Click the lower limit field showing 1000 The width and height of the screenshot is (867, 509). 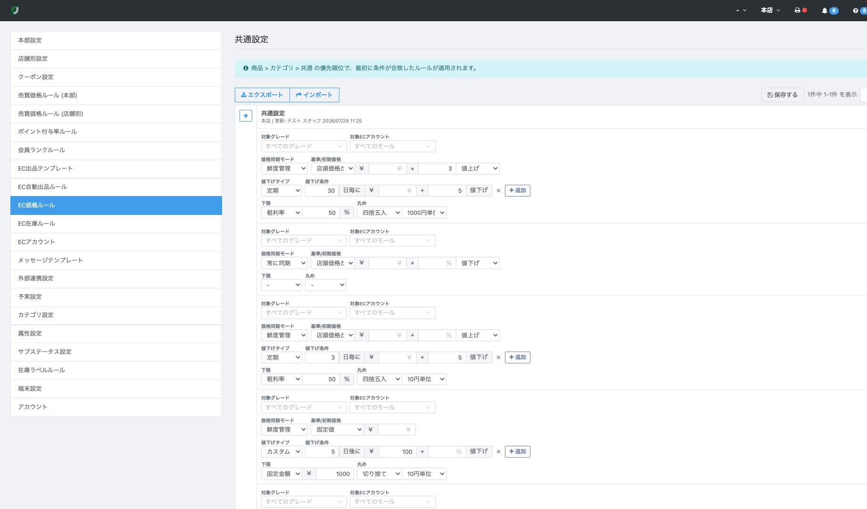click(x=335, y=474)
